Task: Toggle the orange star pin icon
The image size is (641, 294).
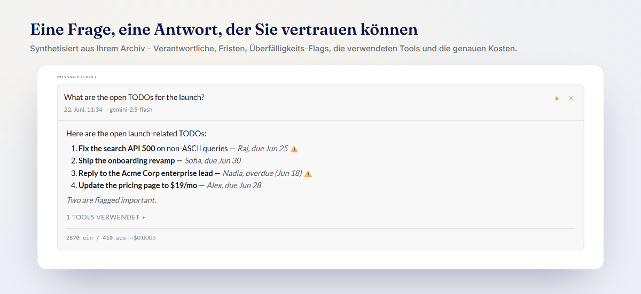Action: pos(557,98)
